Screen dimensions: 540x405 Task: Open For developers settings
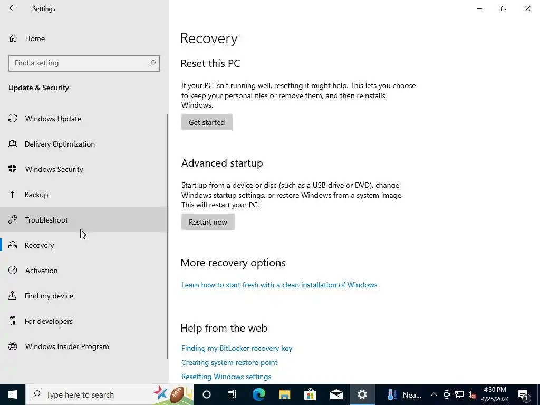click(x=83, y=321)
